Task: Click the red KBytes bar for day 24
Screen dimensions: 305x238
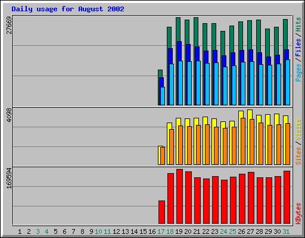Action: coord(224,202)
